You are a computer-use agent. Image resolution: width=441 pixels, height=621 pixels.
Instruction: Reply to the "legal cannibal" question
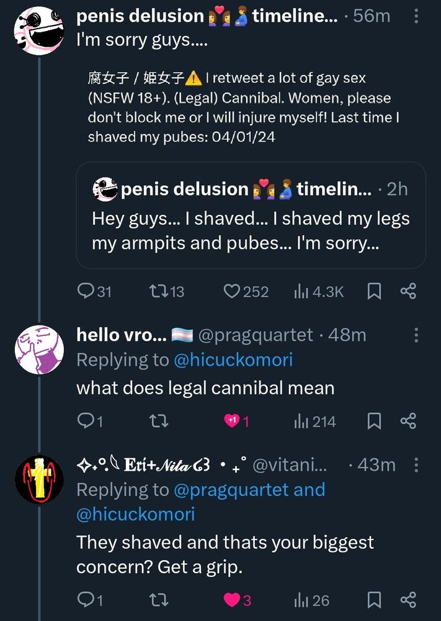point(85,422)
